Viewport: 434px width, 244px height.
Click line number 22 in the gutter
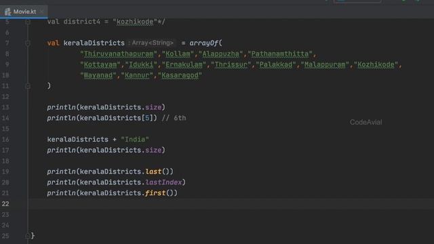pos(5,204)
